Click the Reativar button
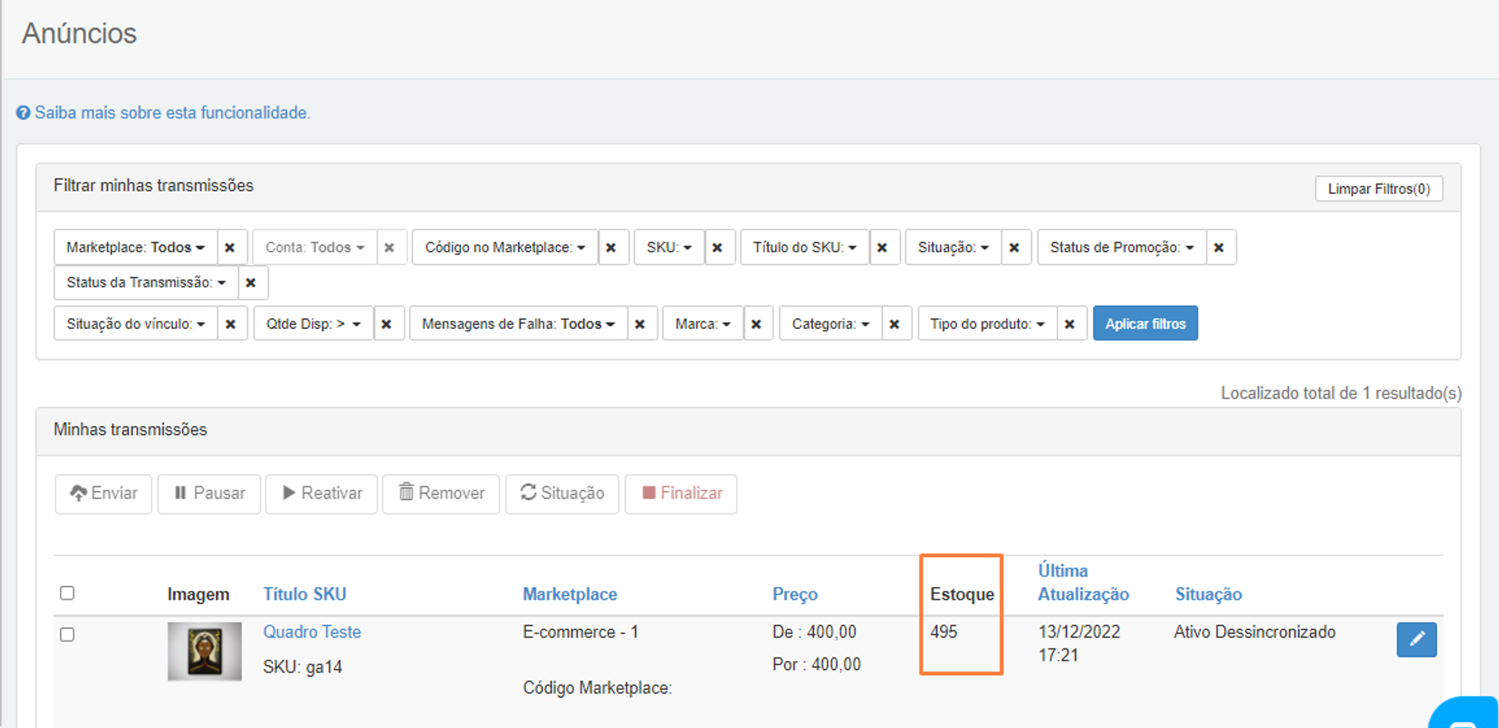This screenshot has width=1499, height=728. coord(322,493)
